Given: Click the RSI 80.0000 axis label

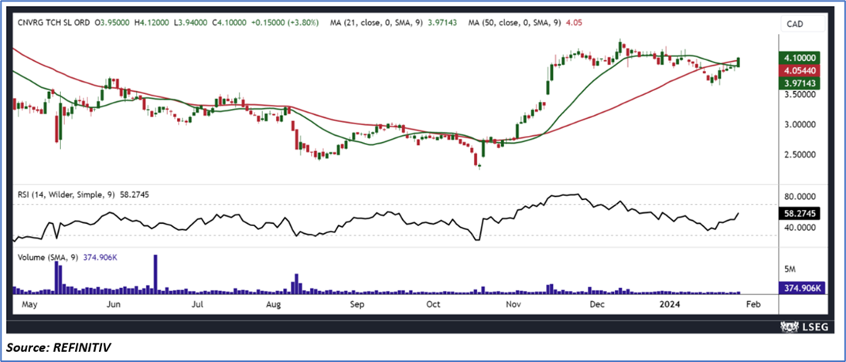Looking at the screenshot, I should [x=800, y=197].
